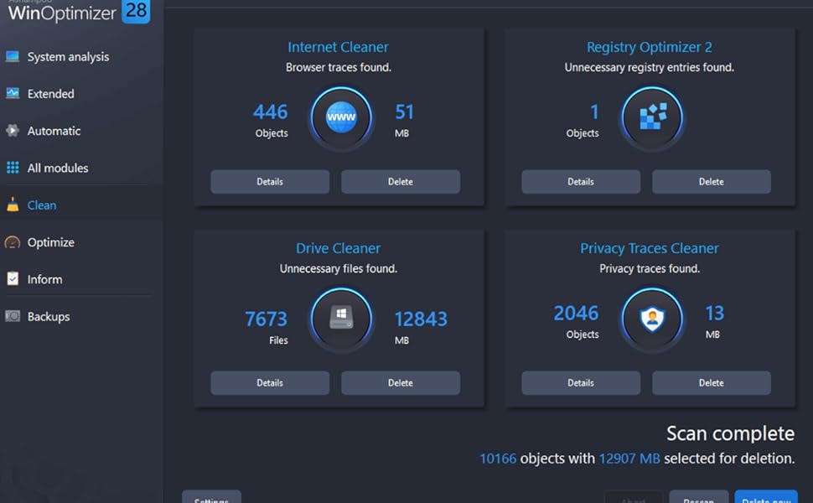This screenshot has height=503, width=813.
Task: Open the Automatic module icon
Action: coord(12,131)
